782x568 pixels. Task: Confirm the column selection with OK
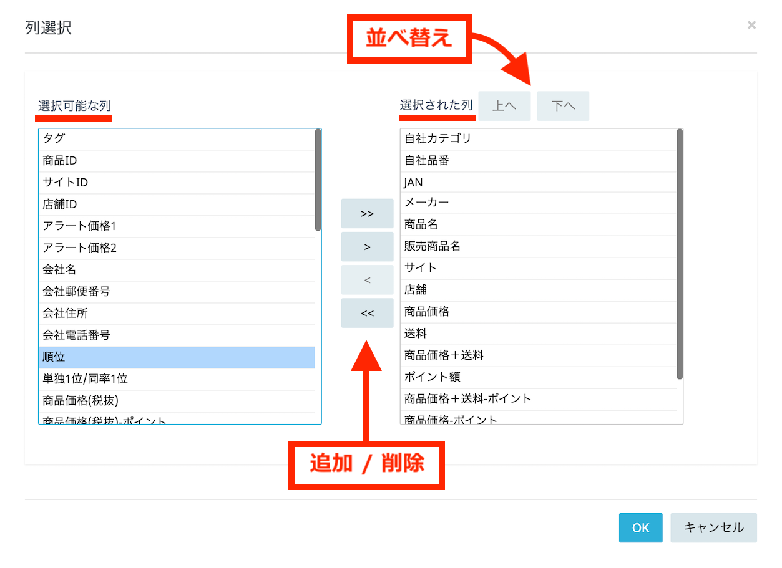640,528
